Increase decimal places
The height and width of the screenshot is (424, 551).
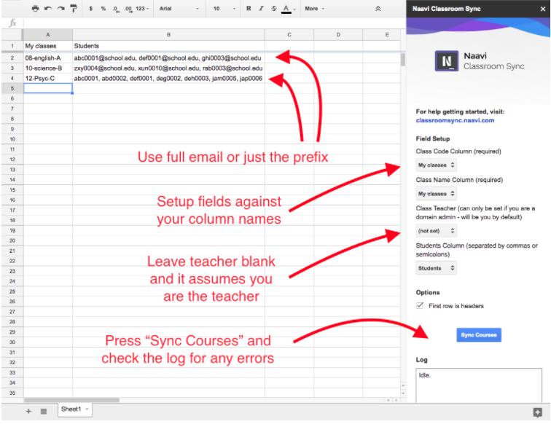coord(128,9)
